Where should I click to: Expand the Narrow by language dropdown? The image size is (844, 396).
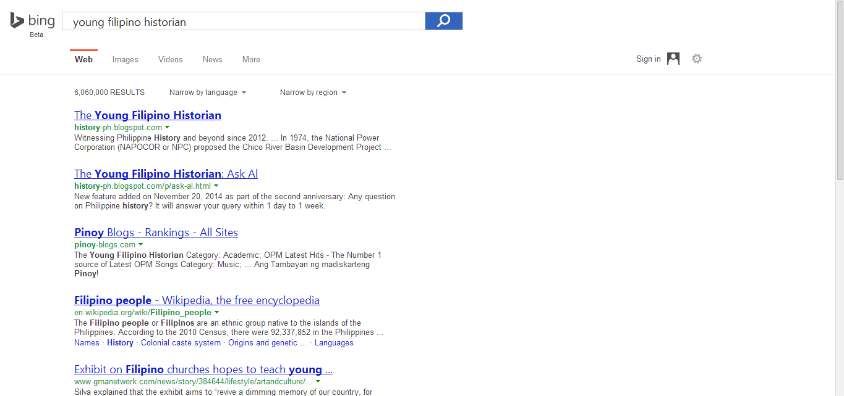point(208,93)
